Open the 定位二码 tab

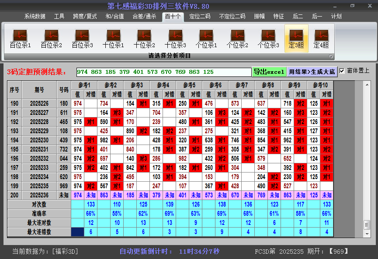[200, 17]
